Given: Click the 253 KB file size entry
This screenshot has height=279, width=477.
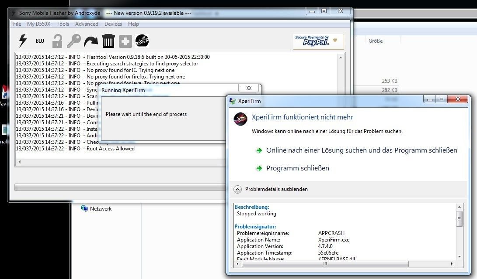Looking at the screenshot, I should (390, 81).
